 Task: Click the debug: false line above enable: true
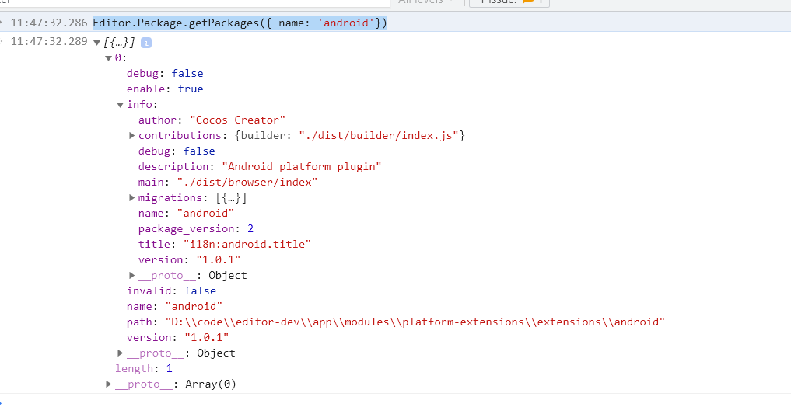click(165, 74)
